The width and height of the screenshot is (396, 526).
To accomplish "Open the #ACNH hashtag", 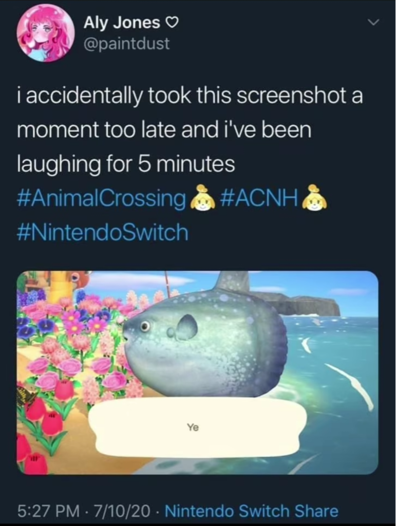I will [259, 198].
